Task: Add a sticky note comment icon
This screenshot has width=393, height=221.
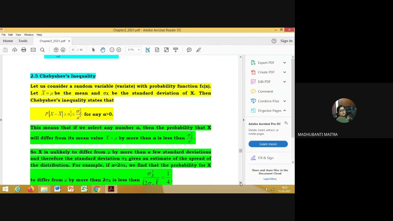Action: tap(189, 50)
